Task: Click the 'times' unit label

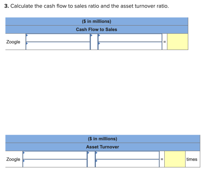Action: pos(192,159)
